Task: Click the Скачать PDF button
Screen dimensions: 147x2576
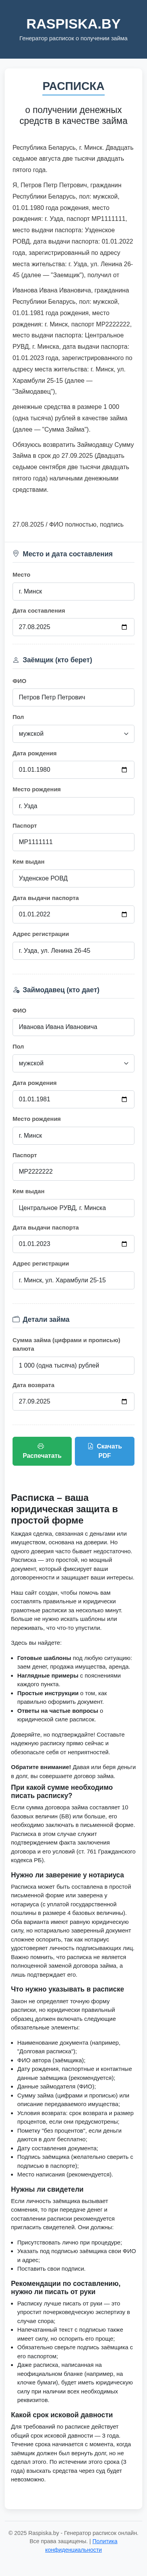Action: pos(104,1450)
